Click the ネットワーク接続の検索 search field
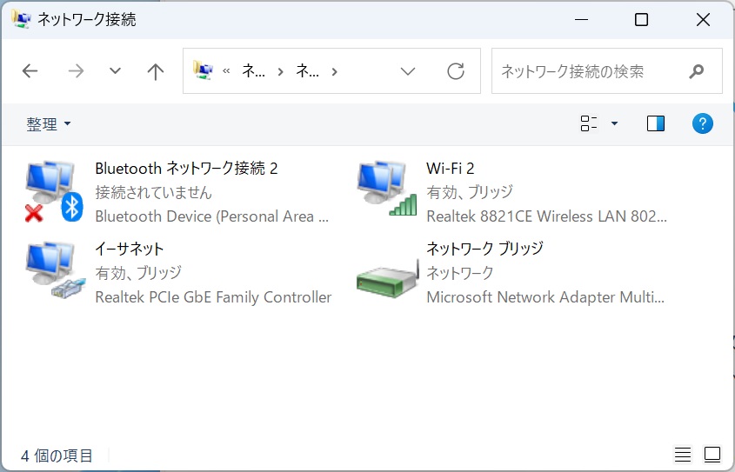 (587, 71)
